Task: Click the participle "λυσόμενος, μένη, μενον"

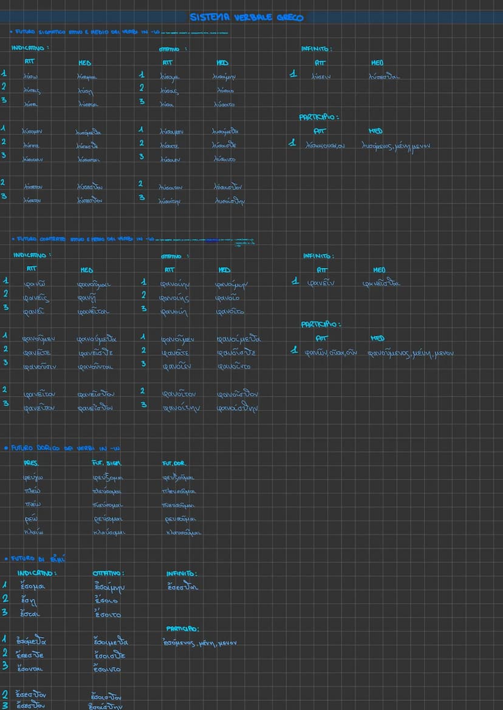Action: point(396,146)
